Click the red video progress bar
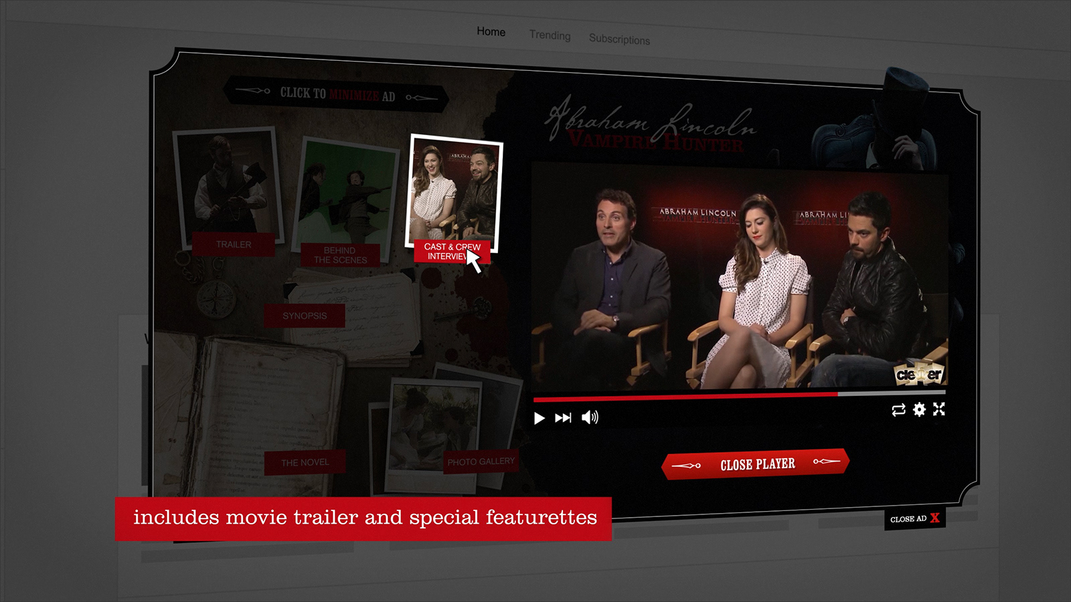The width and height of the screenshot is (1071, 602). pos(685,397)
